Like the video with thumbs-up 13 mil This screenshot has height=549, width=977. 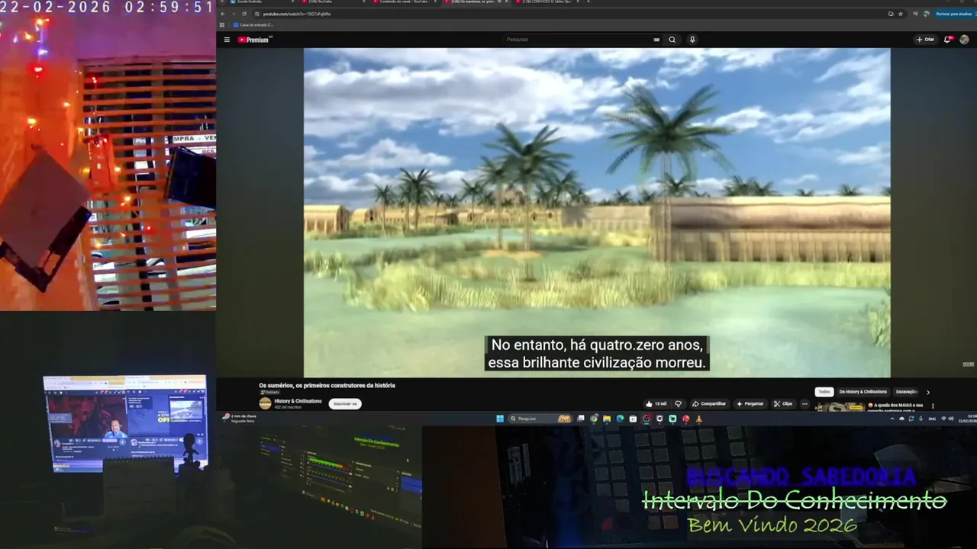click(x=656, y=403)
